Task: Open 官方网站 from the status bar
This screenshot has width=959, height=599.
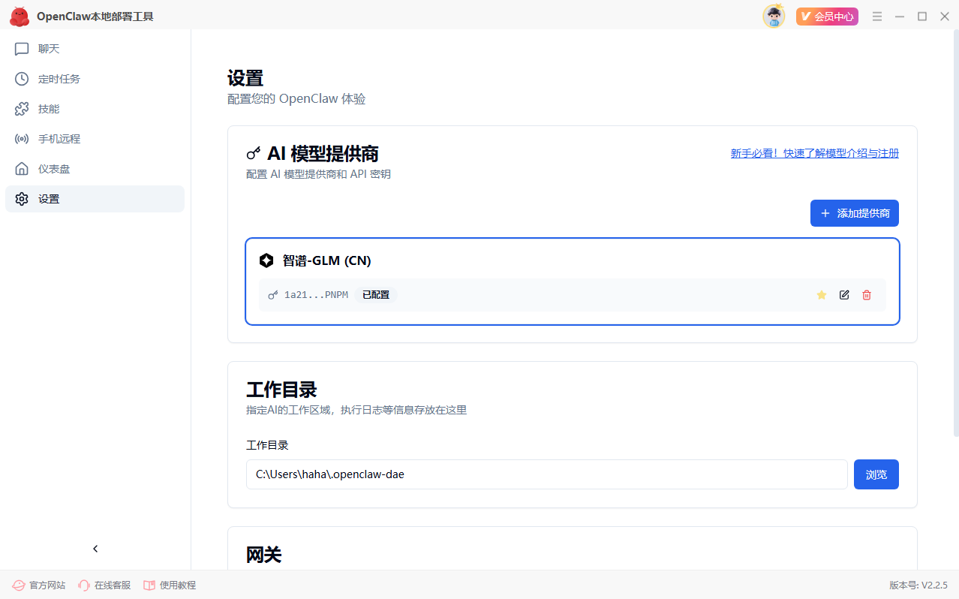Action: click(38, 585)
